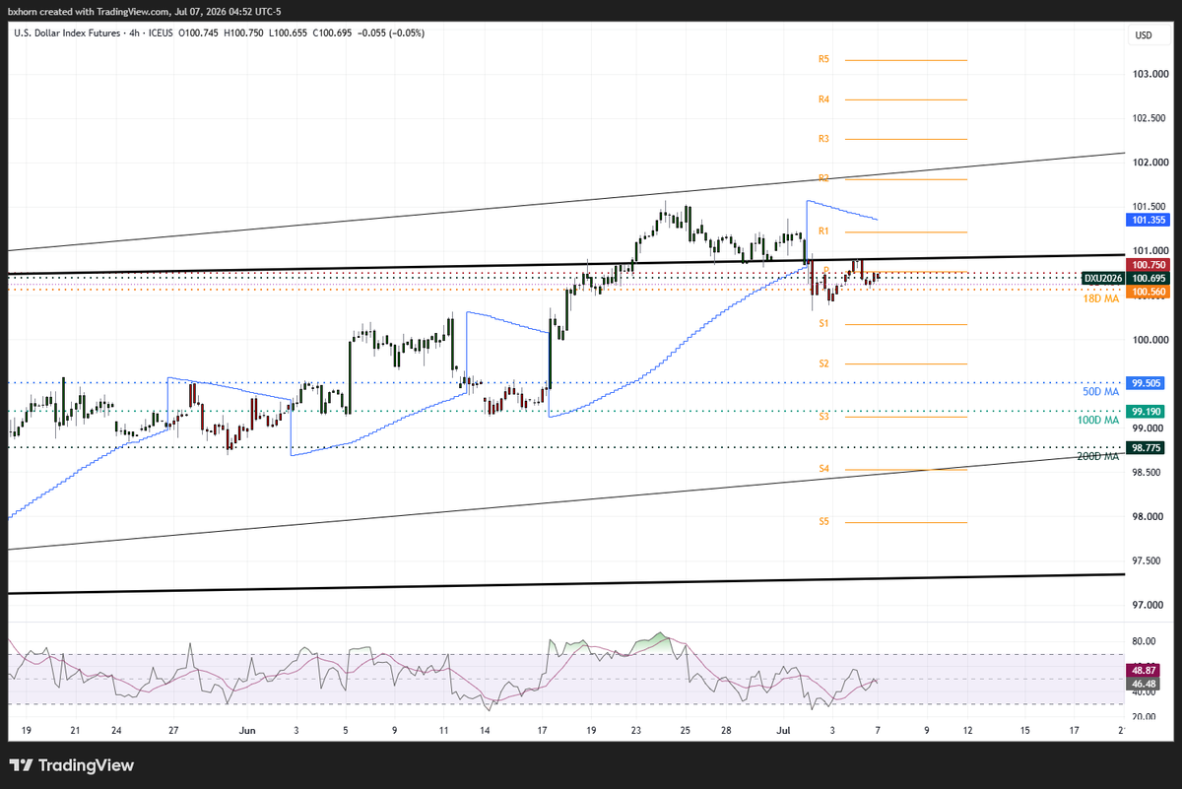Select the S4 pivot label

(x=823, y=469)
